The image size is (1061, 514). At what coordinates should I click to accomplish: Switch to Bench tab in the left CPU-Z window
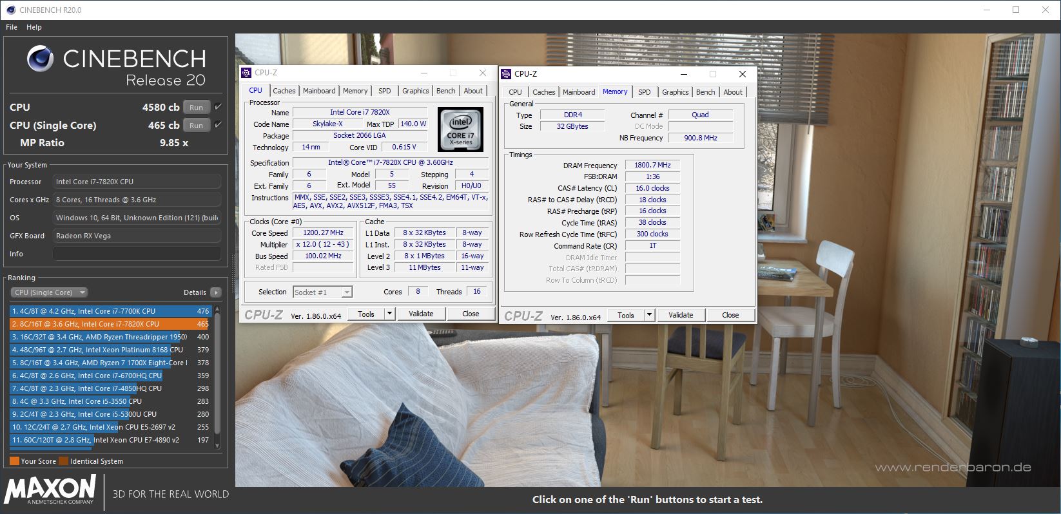point(445,91)
